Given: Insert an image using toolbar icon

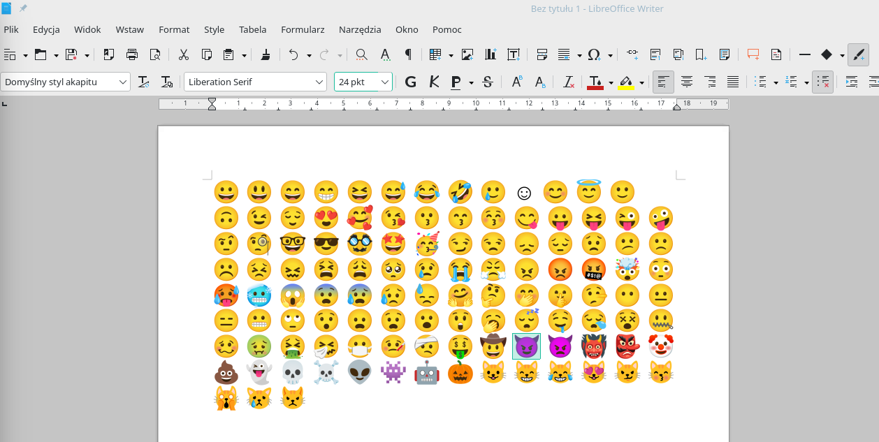Looking at the screenshot, I should tap(467, 54).
